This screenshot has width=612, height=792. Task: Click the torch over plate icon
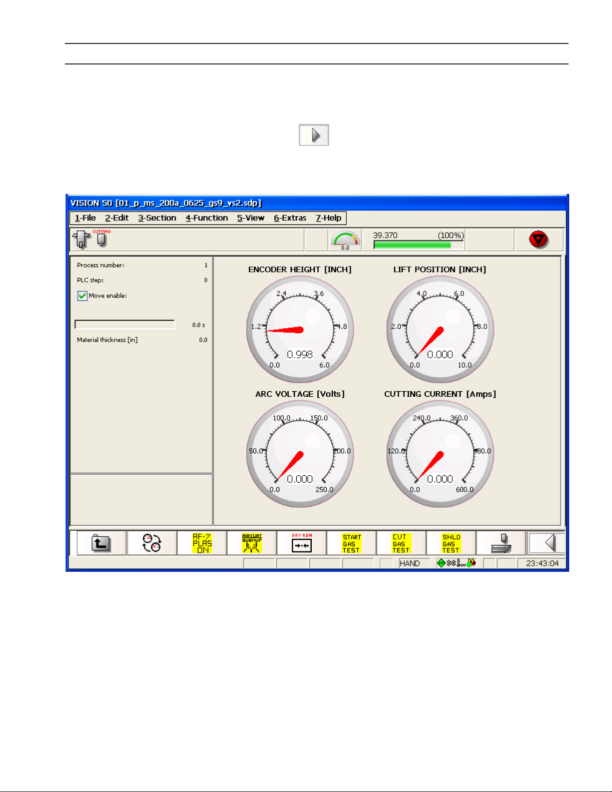click(x=501, y=543)
